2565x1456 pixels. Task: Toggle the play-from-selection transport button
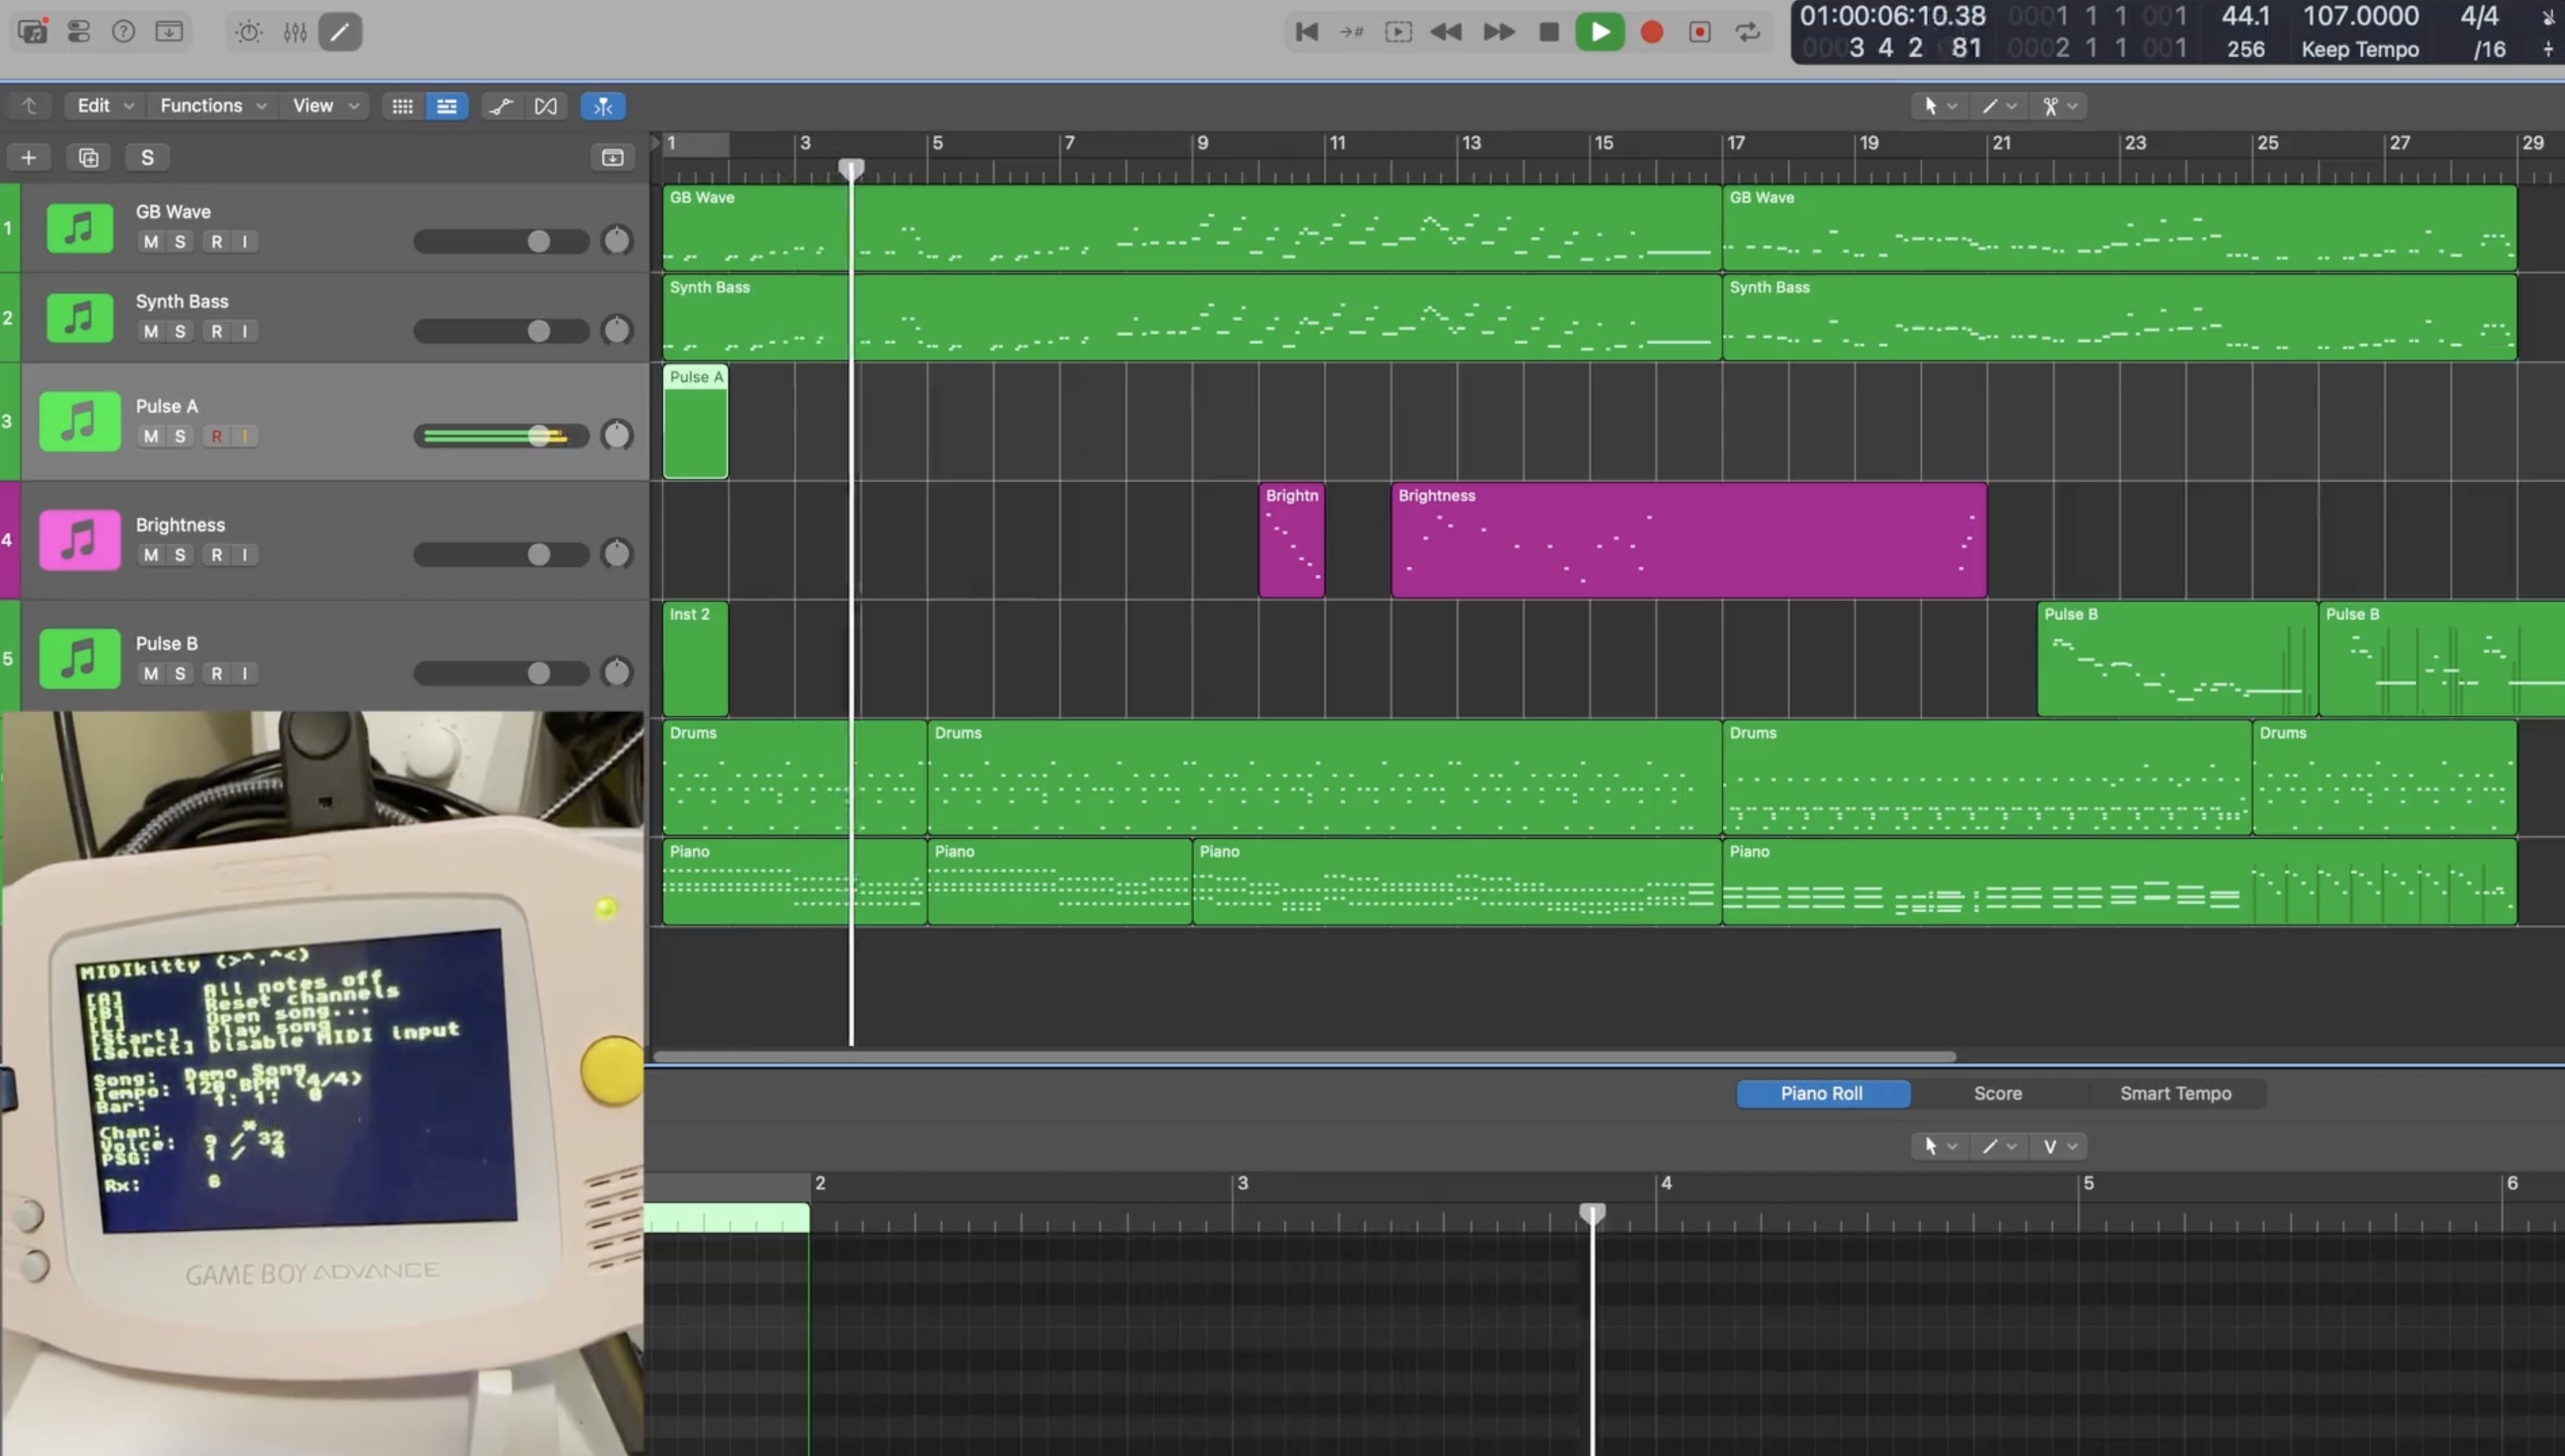(x=1399, y=32)
